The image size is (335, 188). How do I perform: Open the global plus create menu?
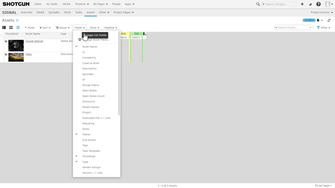click(302, 4)
